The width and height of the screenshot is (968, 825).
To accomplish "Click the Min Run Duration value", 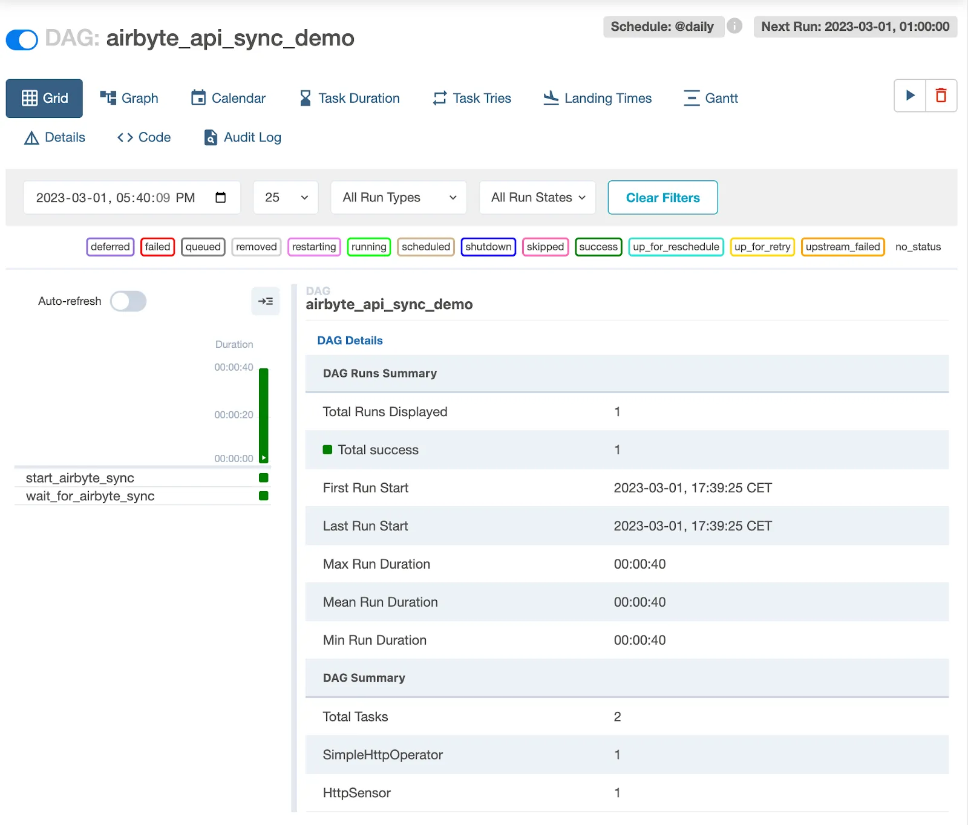I will [x=639, y=641].
